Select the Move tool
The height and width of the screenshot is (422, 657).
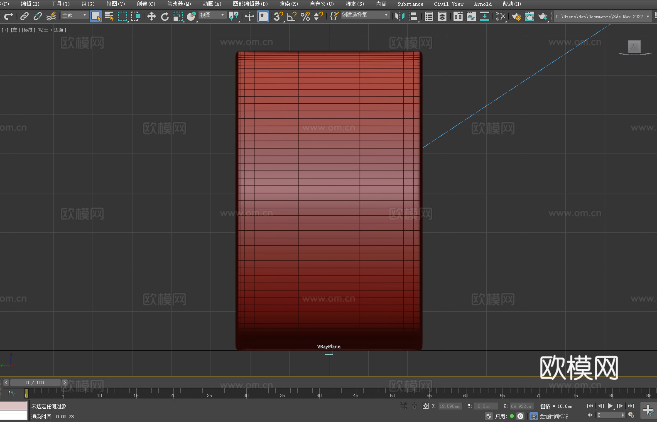pos(152,16)
